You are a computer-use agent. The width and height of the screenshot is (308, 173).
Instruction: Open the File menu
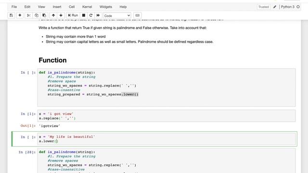[x=14, y=7]
